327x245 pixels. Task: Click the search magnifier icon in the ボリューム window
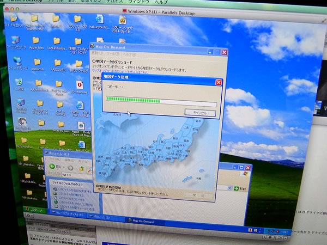pyautogui.click(x=90, y=170)
